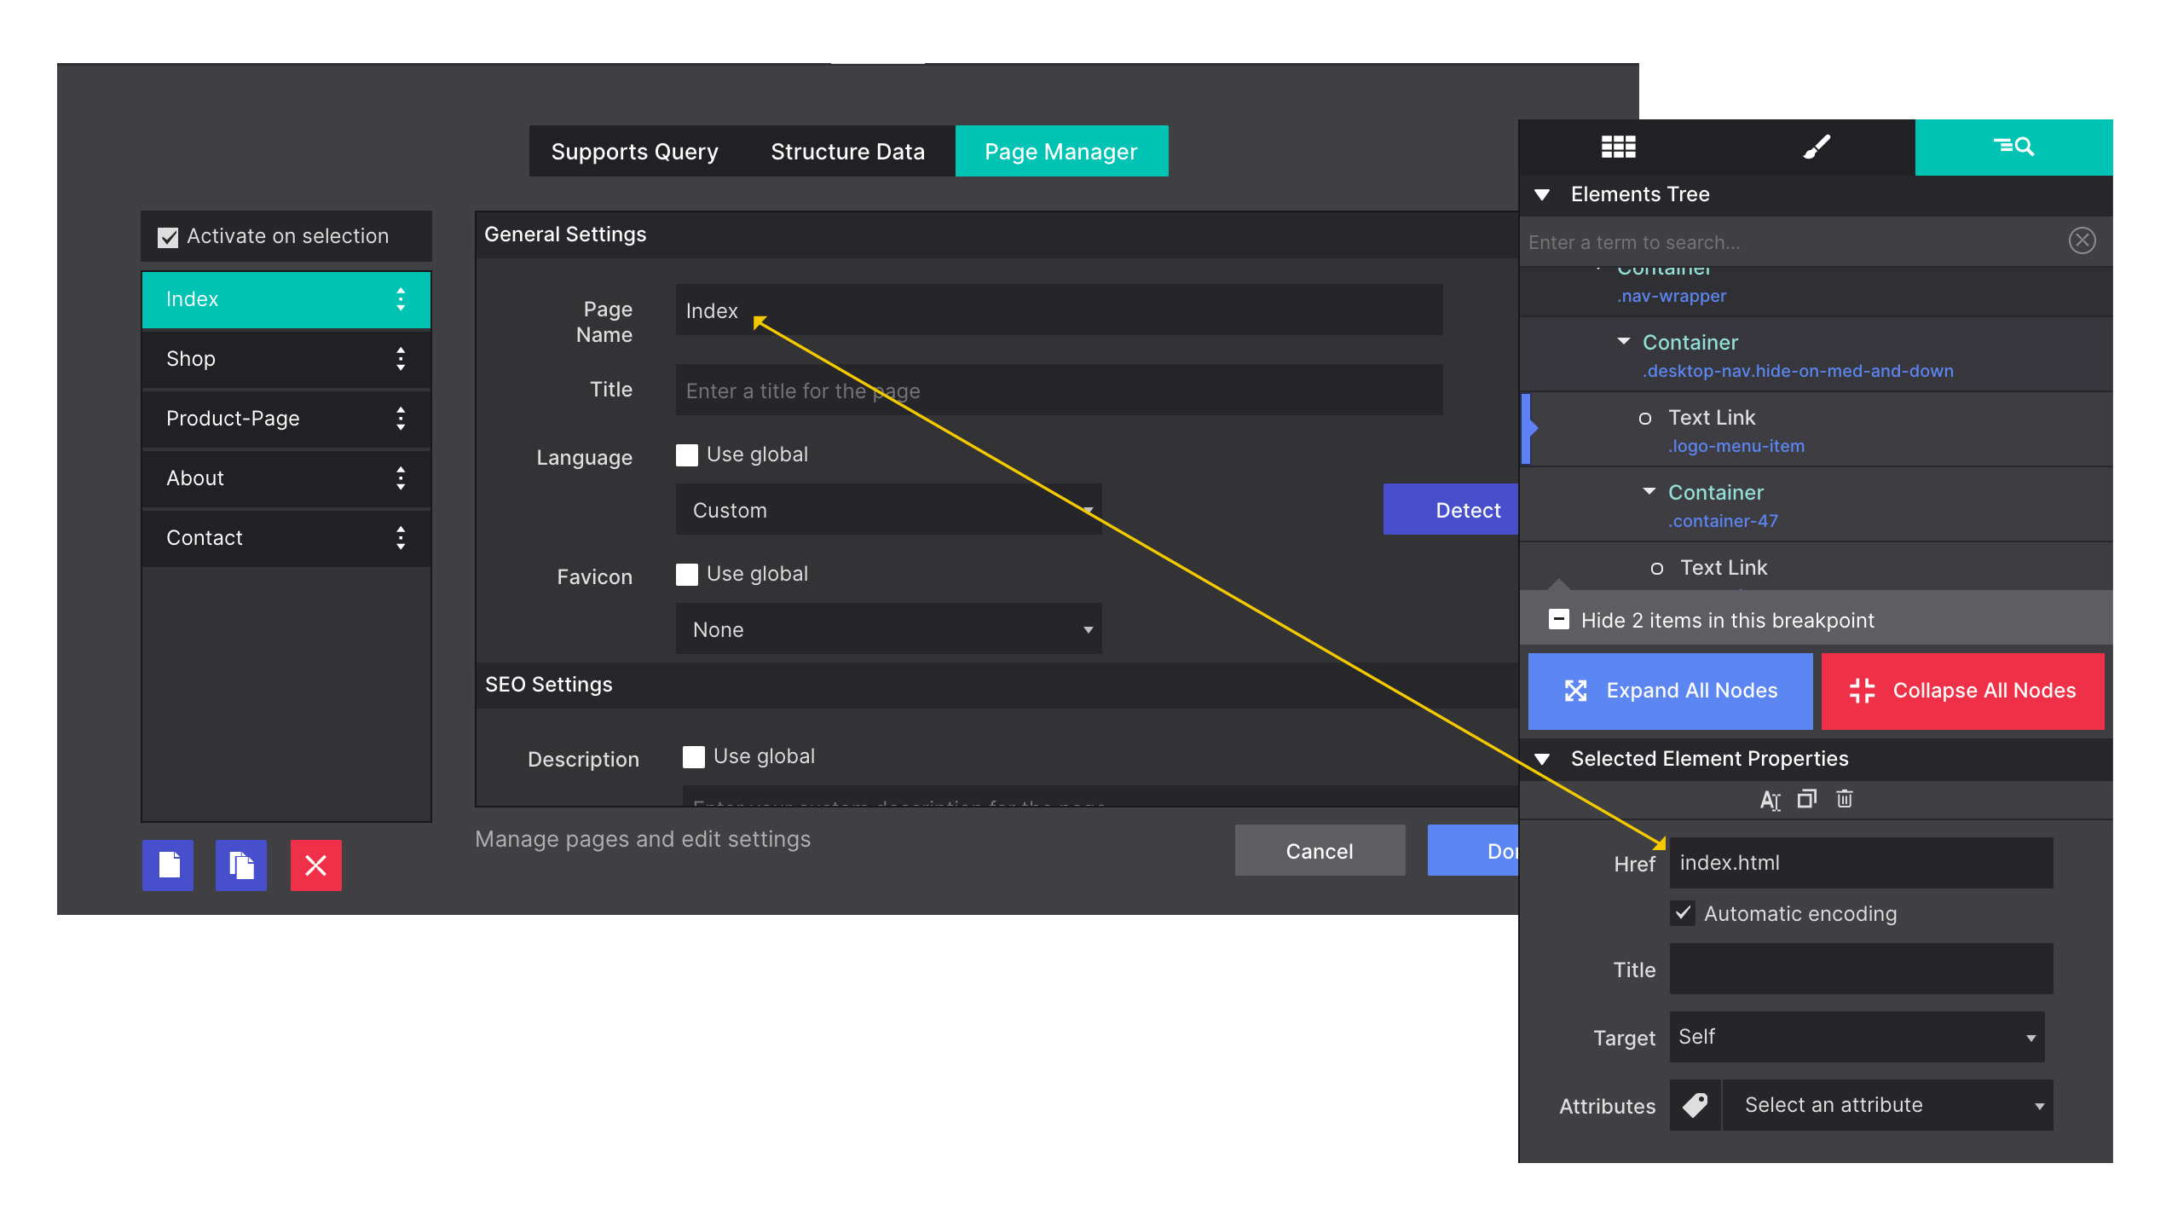The width and height of the screenshot is (2172, 1227).
Task: Click the Href input field
Action: pos(1861,863)
